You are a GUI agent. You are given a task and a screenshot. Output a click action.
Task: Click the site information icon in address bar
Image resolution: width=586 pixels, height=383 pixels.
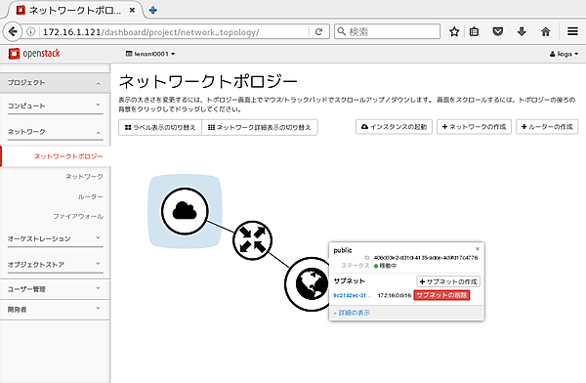(31, 32)
